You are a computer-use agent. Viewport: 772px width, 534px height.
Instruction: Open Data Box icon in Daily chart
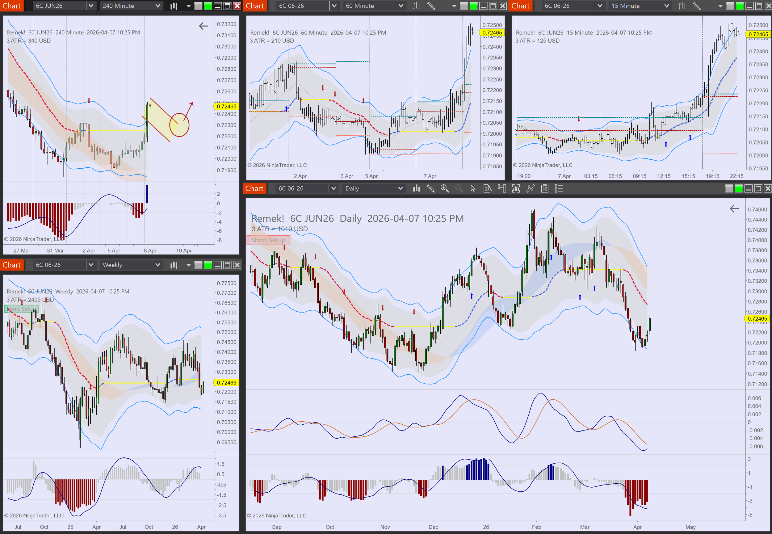tap(487, 189)
